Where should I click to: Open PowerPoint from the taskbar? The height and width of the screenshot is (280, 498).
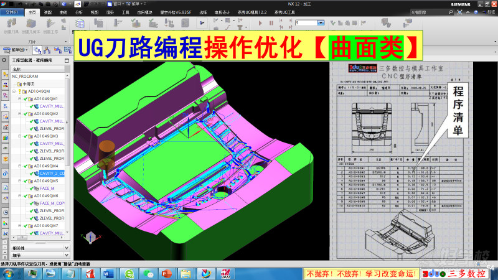[167, 274]
